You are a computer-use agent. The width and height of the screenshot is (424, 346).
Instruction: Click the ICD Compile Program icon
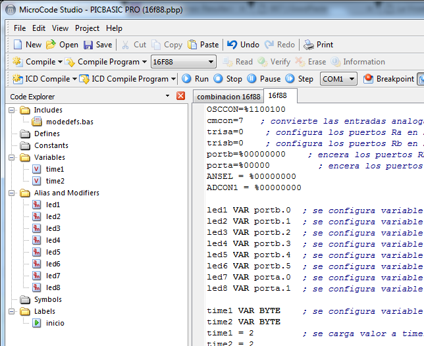84,79
